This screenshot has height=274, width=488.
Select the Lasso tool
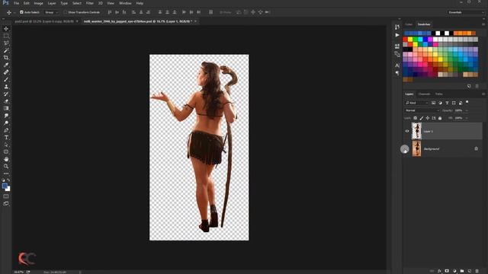(6, 43)
